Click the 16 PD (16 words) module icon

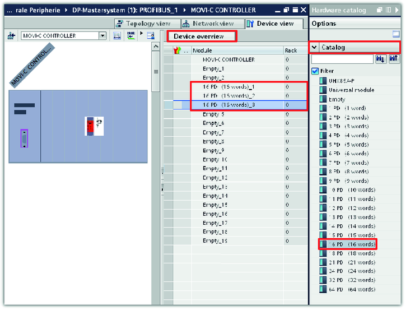tap(323, 244)
